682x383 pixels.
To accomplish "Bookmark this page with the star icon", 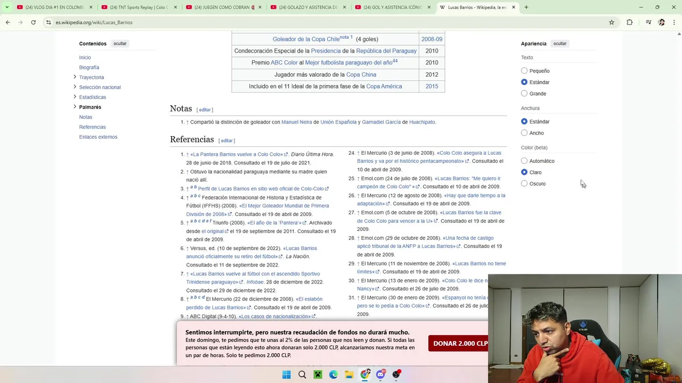I will click(x=612, y=22).
